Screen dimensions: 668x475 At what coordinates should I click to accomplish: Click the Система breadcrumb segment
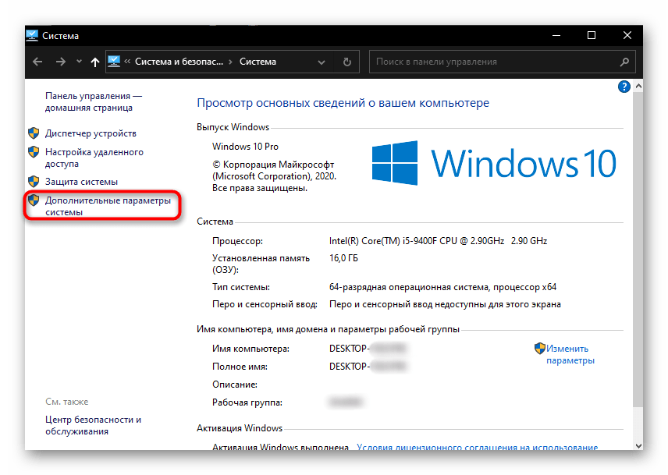pyautogui.click(x=258, y=62)
